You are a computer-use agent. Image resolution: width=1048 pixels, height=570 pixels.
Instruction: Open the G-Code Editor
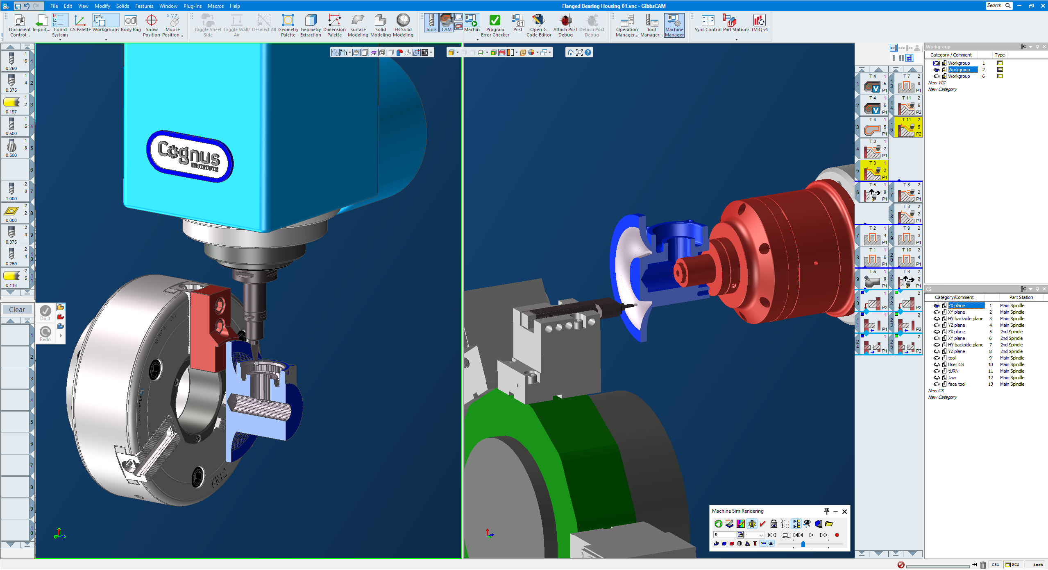point(539,25)
